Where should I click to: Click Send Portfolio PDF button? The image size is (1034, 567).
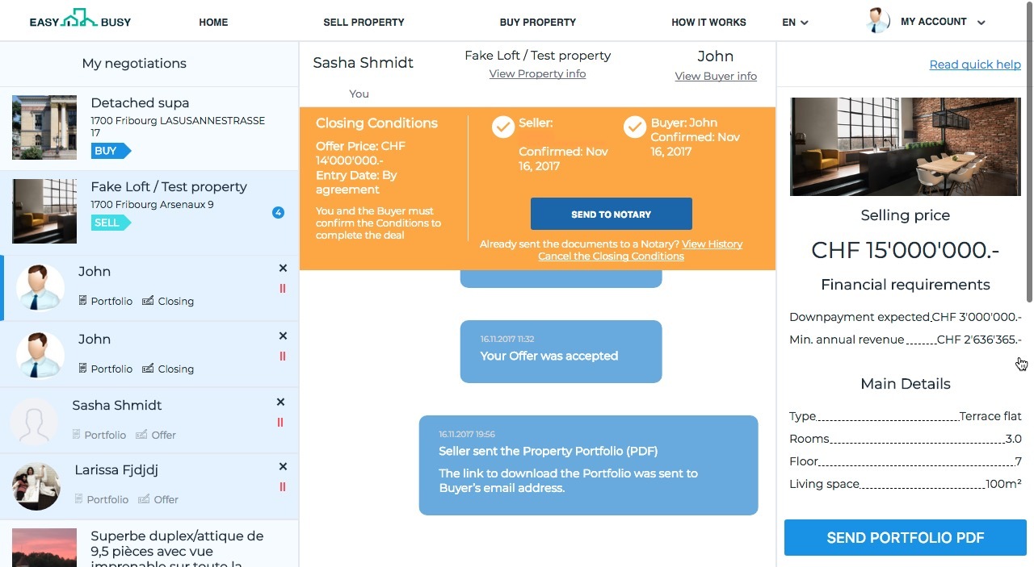click(905, 538)
